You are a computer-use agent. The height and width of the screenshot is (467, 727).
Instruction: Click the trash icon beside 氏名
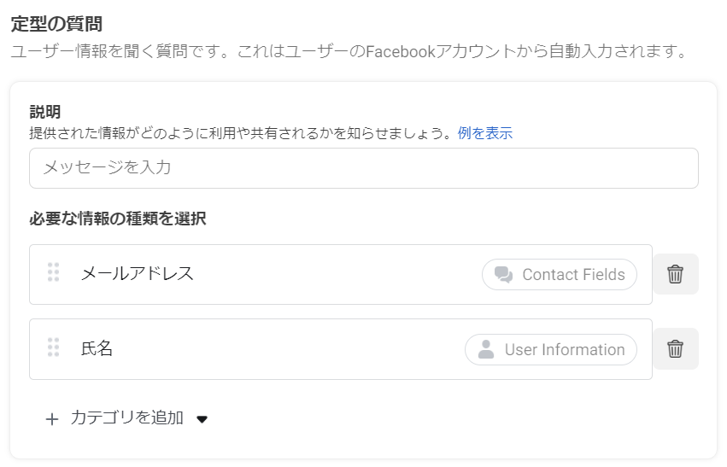tap(675, 348)
